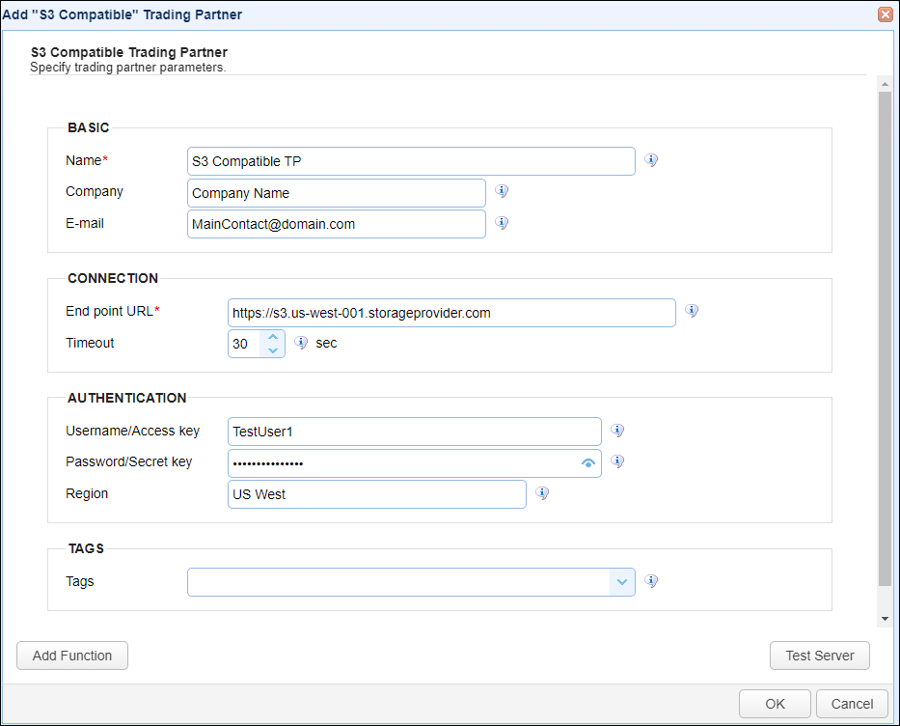Click the scrollbar down arrow
This screenshot has width=900, height=726.
pyautogui.click(x=885, y=619)
